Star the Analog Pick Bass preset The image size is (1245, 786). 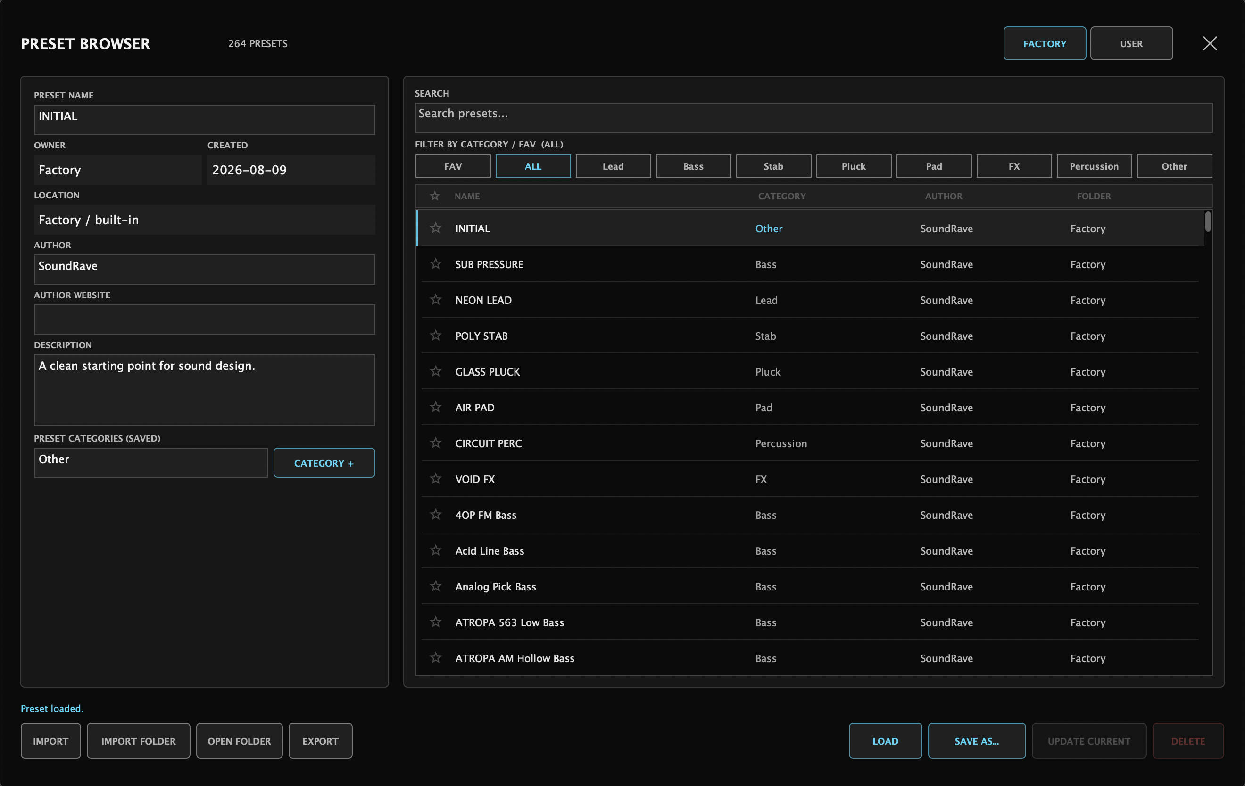pyautogui.click(x=436, y=586)
